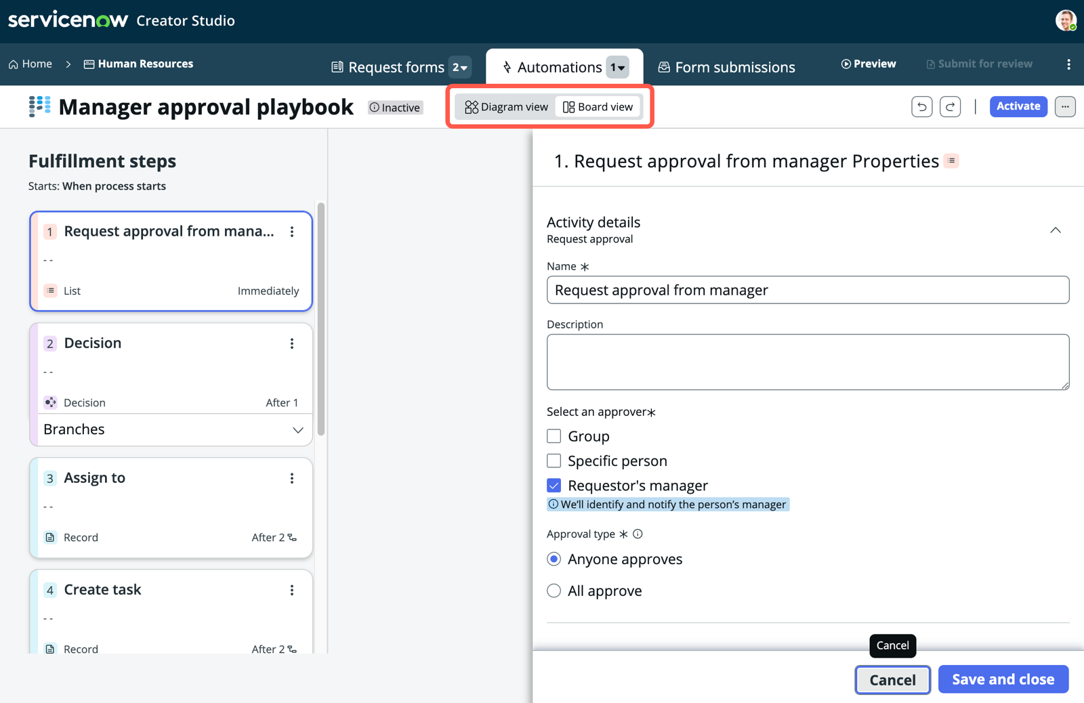
Task: Expand the Branches section
Action: pyautogui.click(x=297, y=430)
